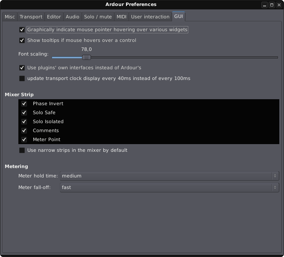Open the Meter hold time dropdown
The height and width of the screenshot is (257, 284).
(170, 176)
